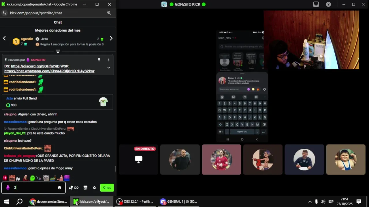Focus the chat message input field
This screenshot has width=369, height=207.
33,187
